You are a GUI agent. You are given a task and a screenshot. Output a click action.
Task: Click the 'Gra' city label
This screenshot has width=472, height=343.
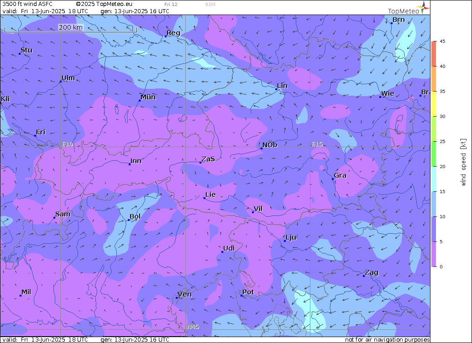(x=340, y=175)
